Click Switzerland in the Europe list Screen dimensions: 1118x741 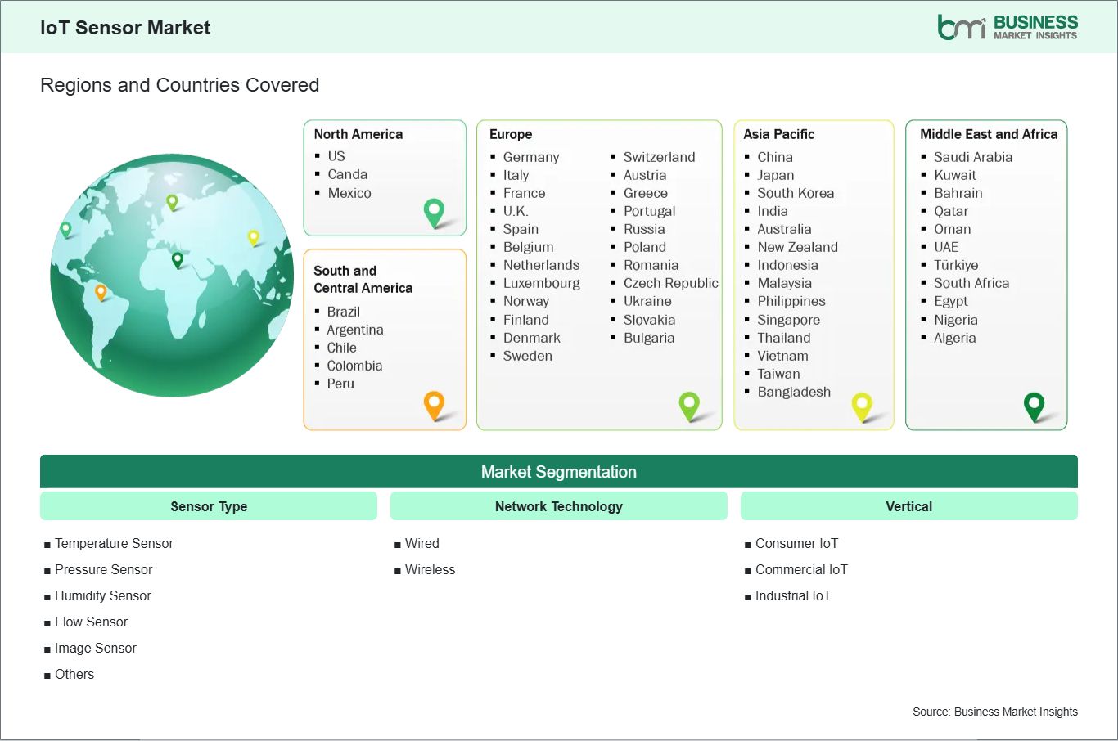pyautogui.click(x=659, y=157)
